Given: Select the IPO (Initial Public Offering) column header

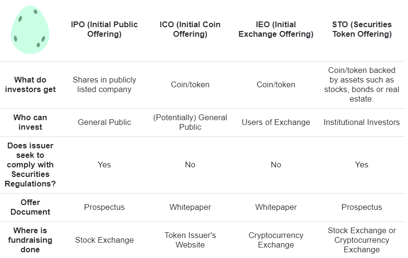Looking at the screenshot, I should pos(104,29).
